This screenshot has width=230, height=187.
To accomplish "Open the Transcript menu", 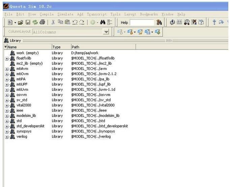I will pyautogui.click(x=97, y=14).
